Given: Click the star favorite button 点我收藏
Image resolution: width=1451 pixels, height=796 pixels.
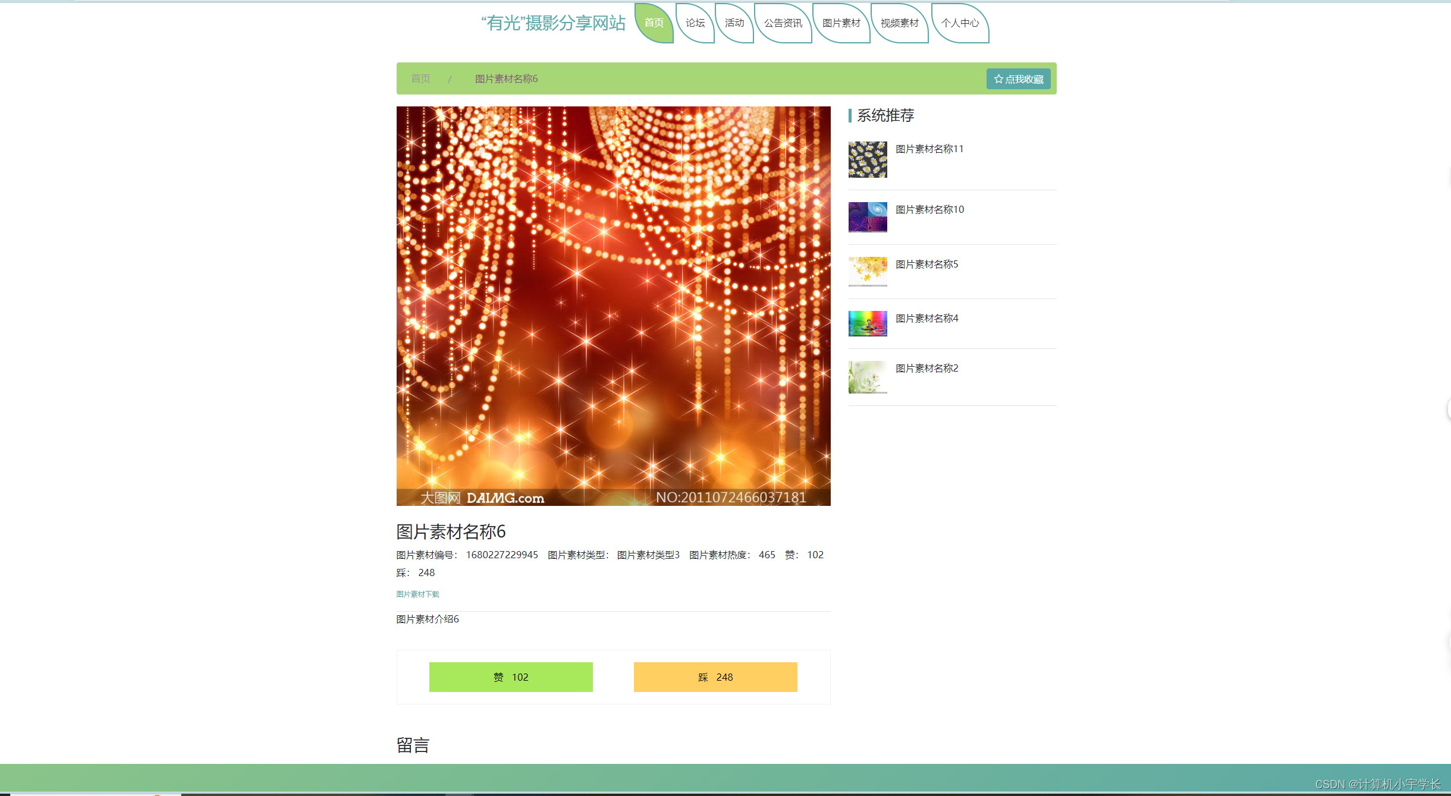Looking at the screenshot, I should [x=1018, y=79].
